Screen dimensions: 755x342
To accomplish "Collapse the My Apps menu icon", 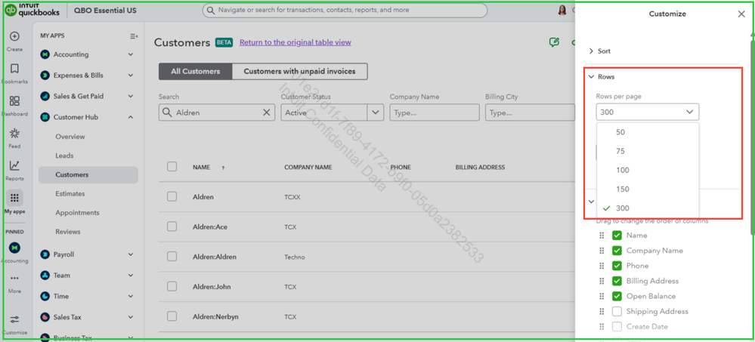I will 134,36.
